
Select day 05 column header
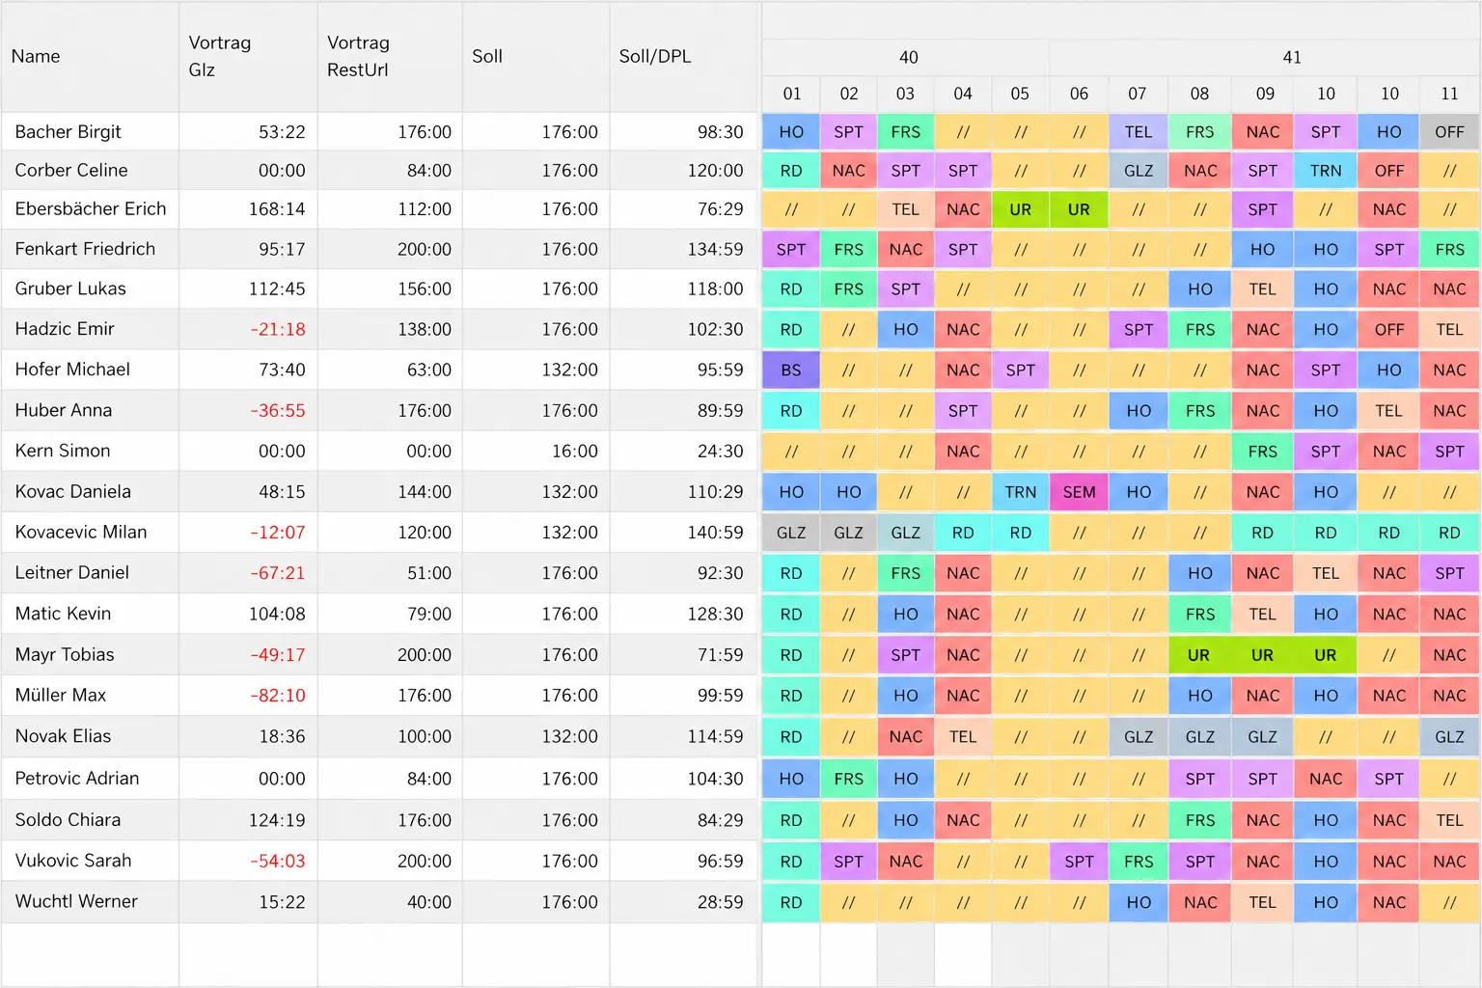click(1020, 94)
